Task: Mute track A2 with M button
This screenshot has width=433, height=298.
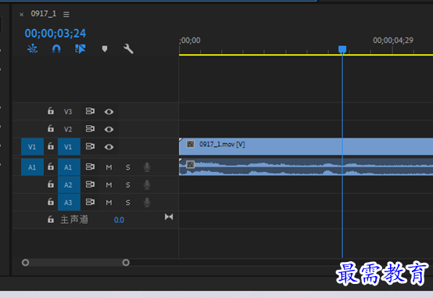Action: coord(109,185)
